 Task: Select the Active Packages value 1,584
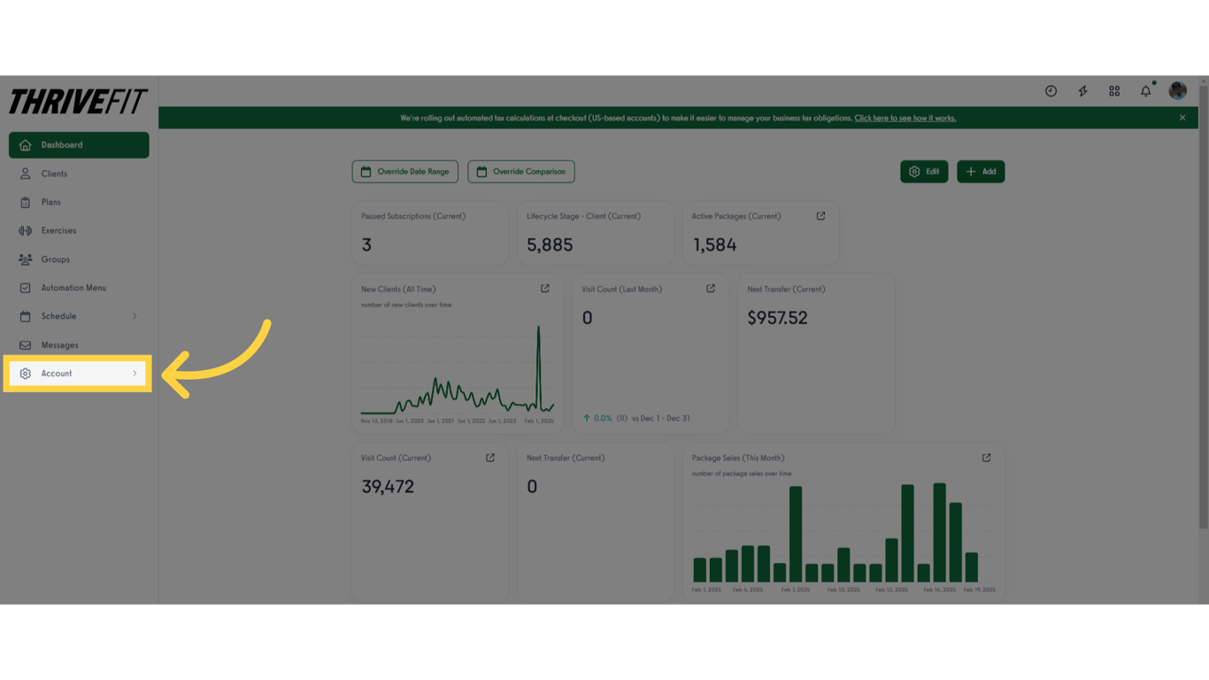tap(714, 245)
